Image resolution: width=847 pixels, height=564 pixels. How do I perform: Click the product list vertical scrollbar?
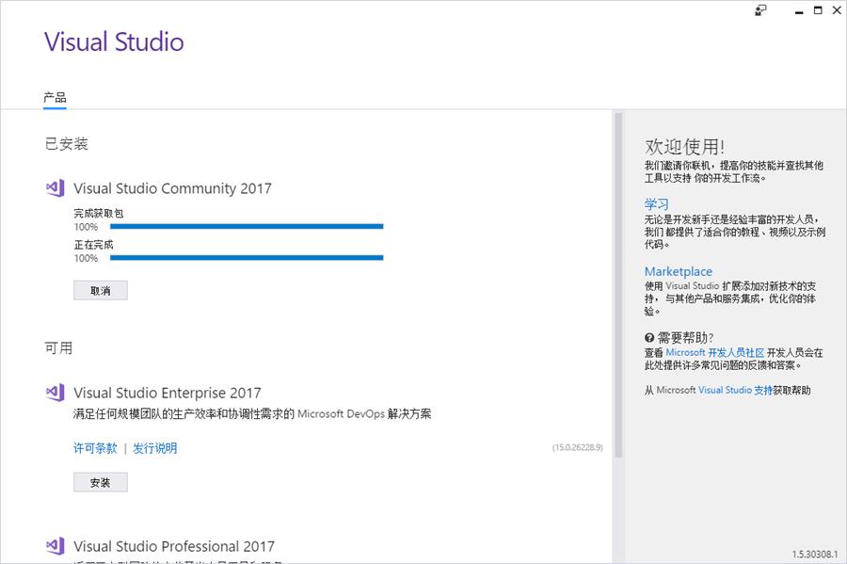click(618, 285)
